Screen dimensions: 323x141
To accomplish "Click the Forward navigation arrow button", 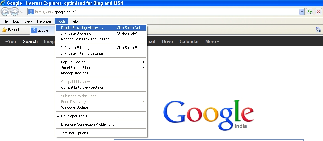I will (14, 12).
